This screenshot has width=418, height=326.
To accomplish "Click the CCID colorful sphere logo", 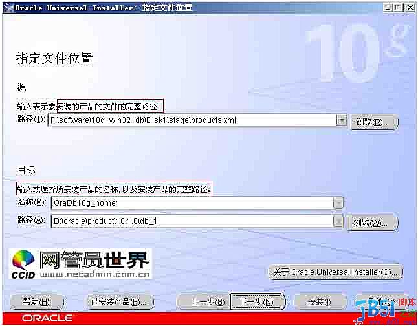I will (23, 262).
